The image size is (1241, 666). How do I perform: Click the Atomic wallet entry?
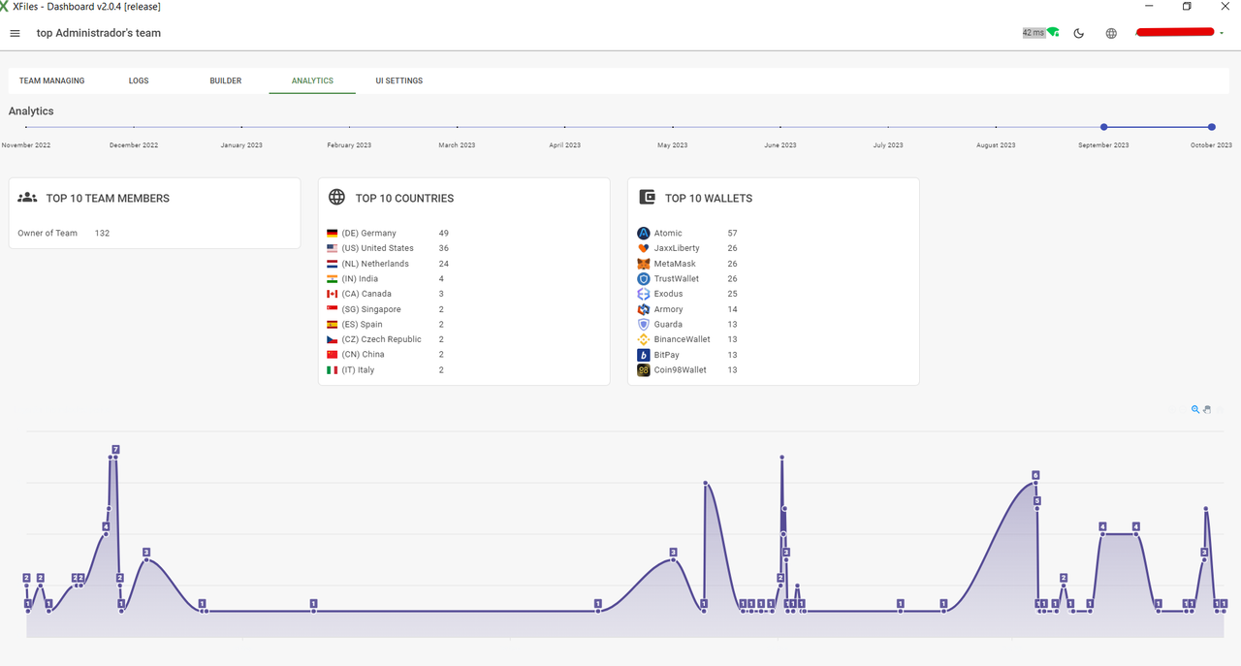pyautogui.click(x=667, y=234)
